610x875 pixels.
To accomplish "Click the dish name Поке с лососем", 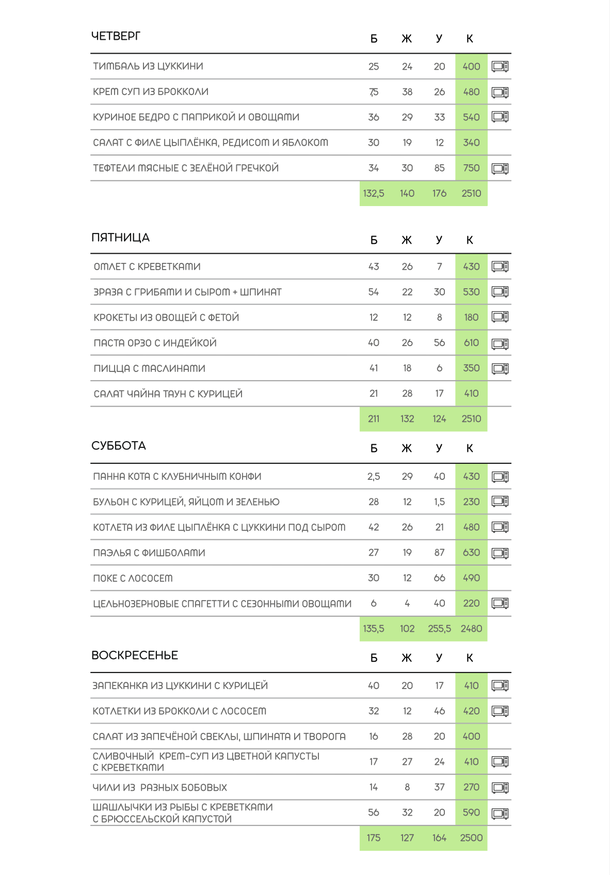I will [133, 579].
